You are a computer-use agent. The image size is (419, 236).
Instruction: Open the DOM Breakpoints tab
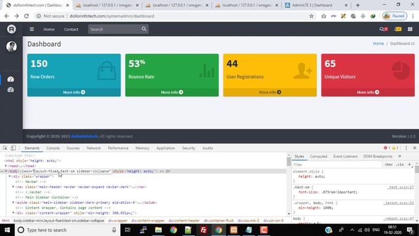[378, 156]
